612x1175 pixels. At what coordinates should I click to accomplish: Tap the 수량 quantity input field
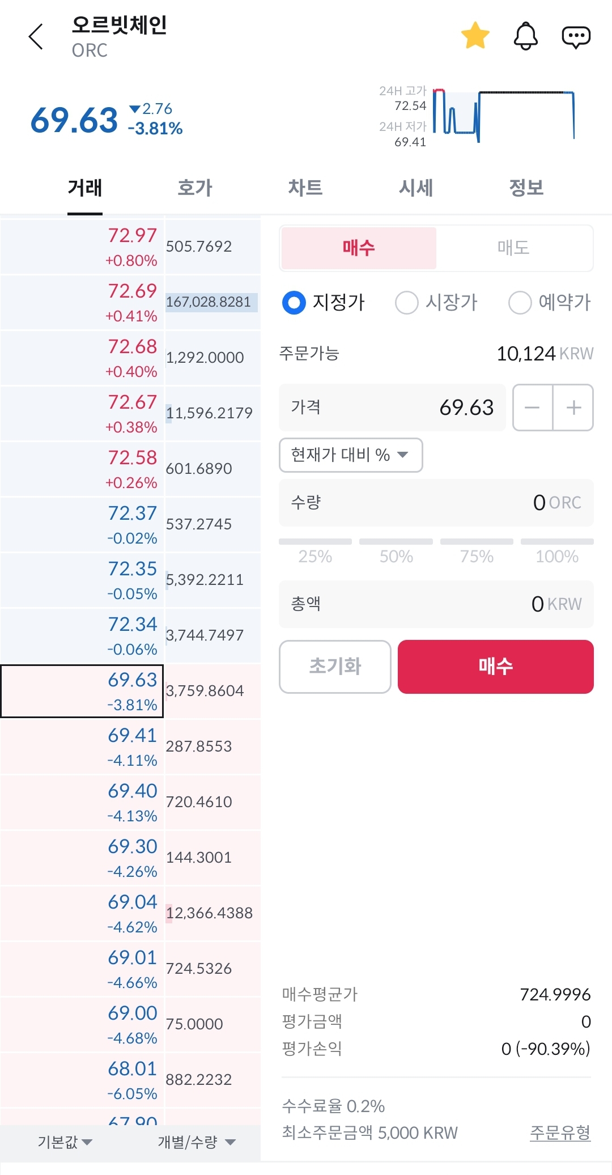coord(436,503)
